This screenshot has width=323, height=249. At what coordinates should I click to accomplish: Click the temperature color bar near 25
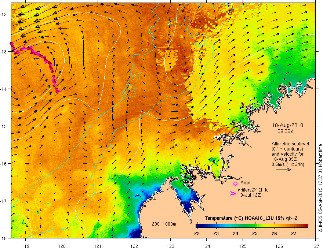(255, 226)
